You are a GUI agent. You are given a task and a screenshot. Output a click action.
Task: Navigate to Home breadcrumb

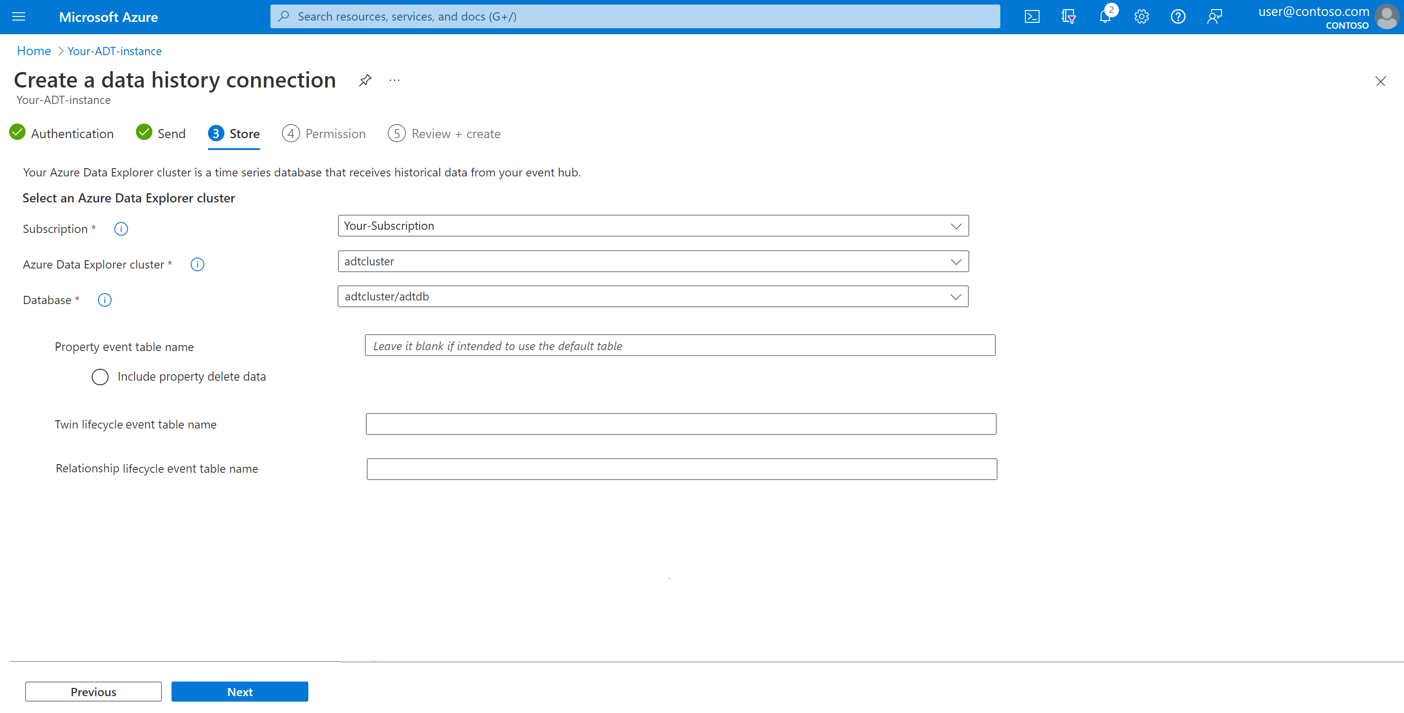[34, 51]
